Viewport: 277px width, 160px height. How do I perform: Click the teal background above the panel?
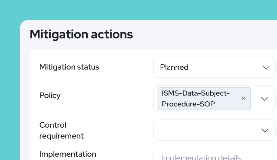coord(134,9)
